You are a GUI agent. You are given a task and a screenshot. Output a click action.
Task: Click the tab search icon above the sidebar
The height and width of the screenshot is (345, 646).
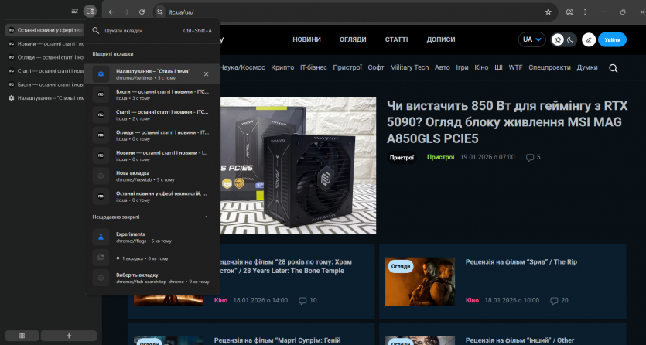coord(90,12)
